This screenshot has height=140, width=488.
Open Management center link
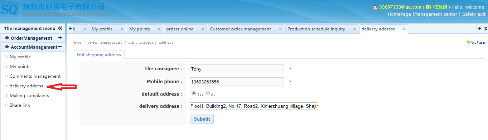pyautogui.click(x=436, y=14)
